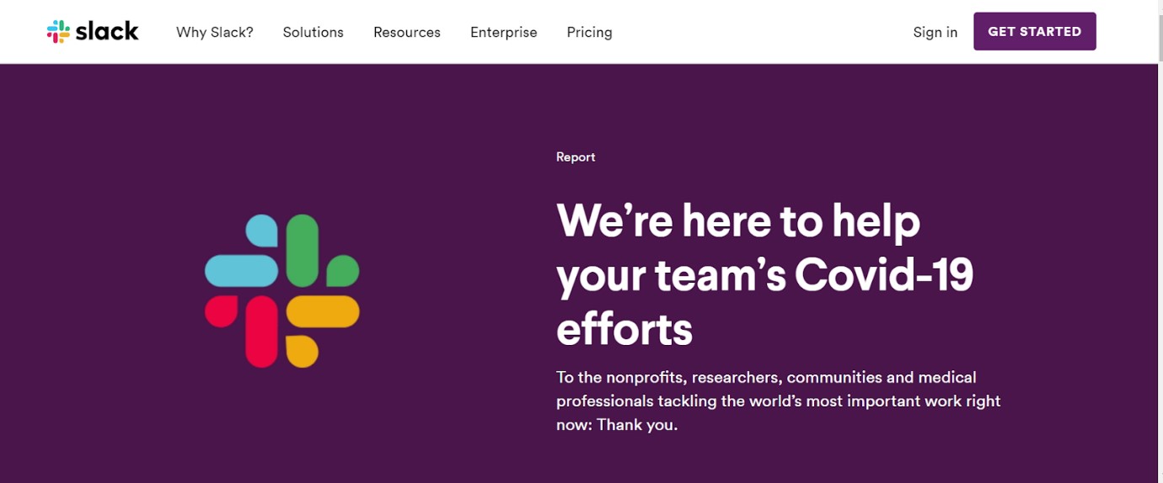Click the small red teardrop in large logo

click(221, 311)
